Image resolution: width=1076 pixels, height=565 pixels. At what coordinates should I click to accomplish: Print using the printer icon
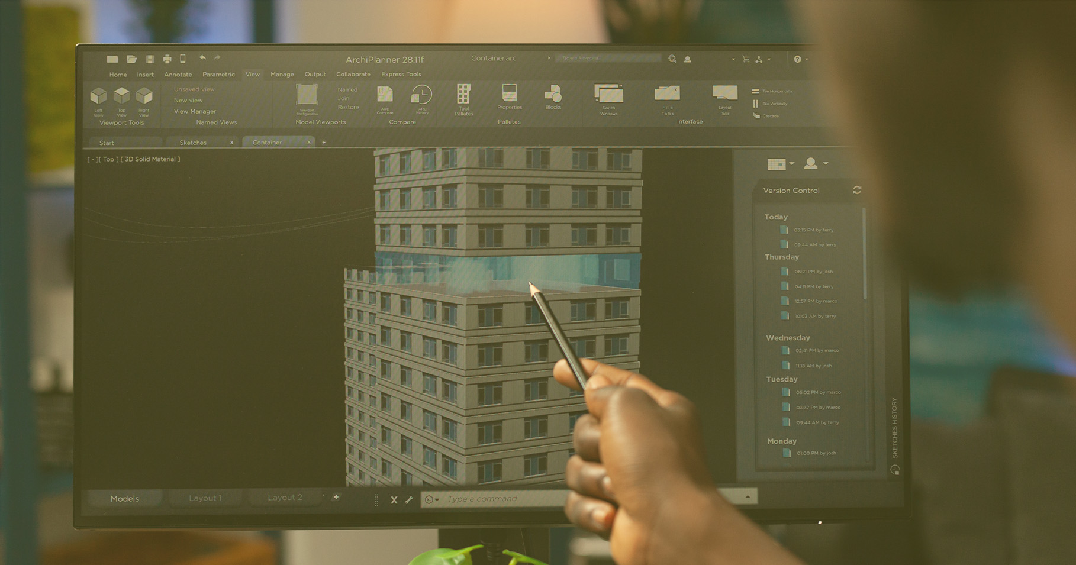tap(167, 59)
